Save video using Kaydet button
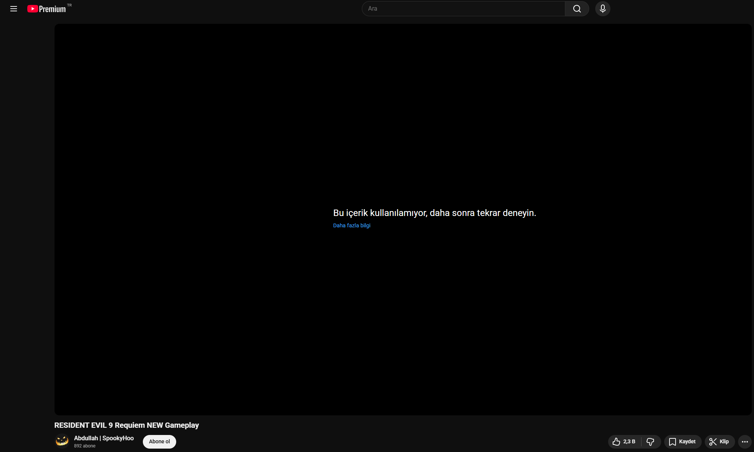The width and height of the screenshot is (754, 452). tap(682, 441)
